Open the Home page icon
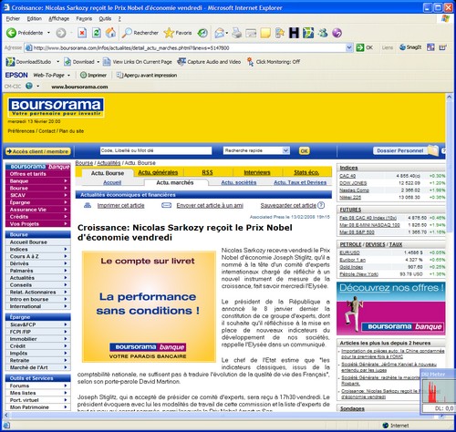456x432 pixels. pos(110,33)
